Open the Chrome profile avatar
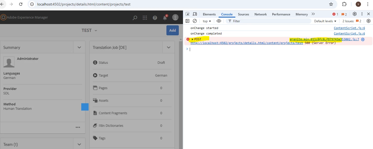 click(358, 4)
